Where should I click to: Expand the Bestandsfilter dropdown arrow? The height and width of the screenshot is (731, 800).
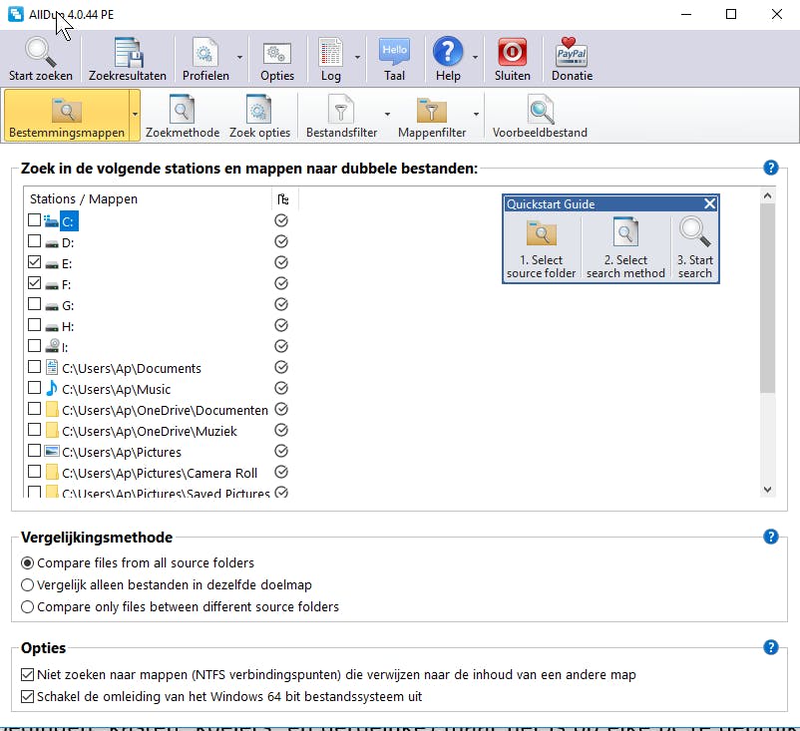coord(386,115)
